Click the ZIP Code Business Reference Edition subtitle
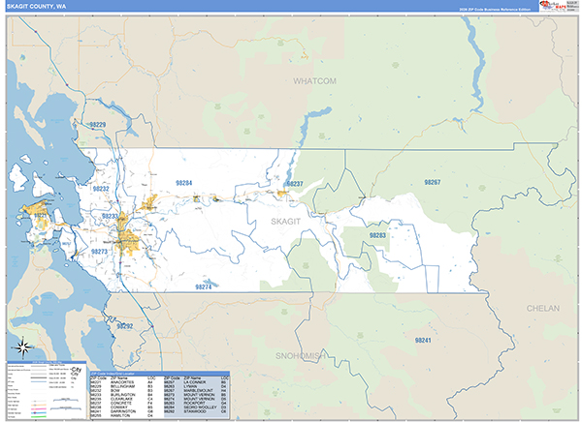The width and height of the screenshot is (582, 422). pyautogui.click(x=495, y=10)
